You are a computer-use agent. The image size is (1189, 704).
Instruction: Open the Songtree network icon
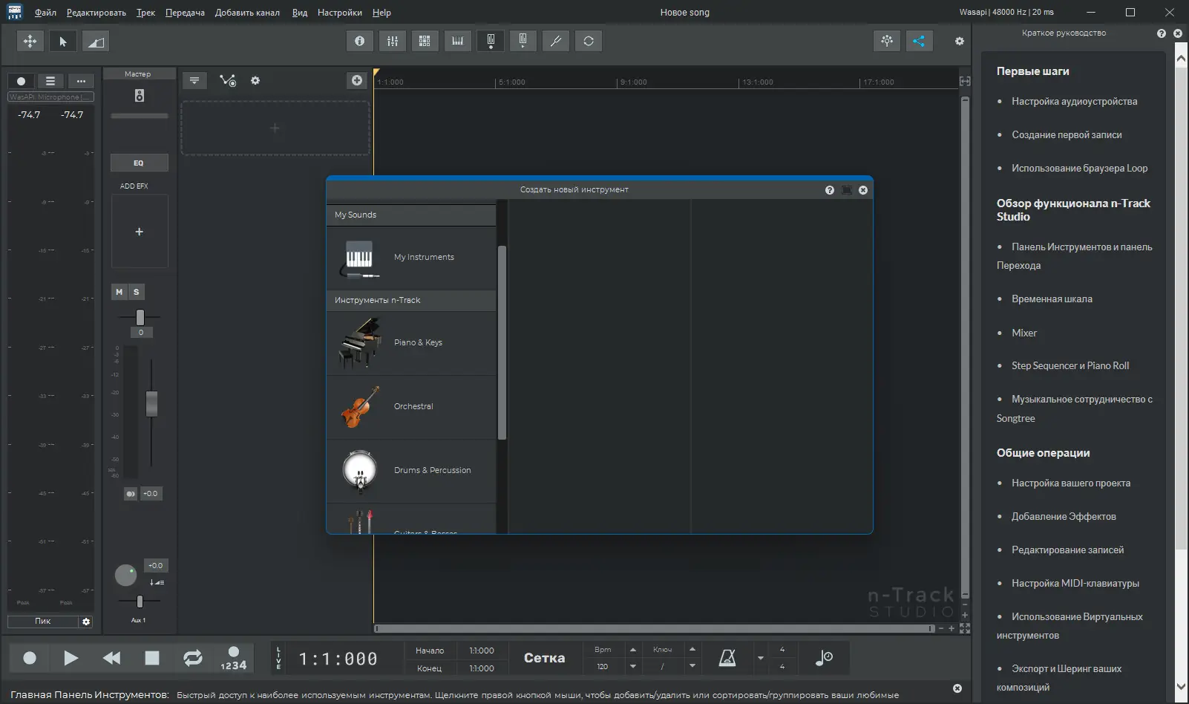[887, 41]
